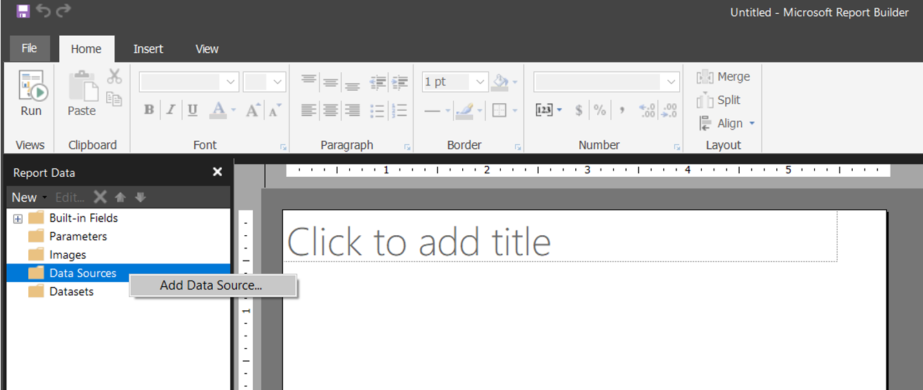Increase font size with Grow Font
This screenshot has width=923, height=390.
coord(253,110)
